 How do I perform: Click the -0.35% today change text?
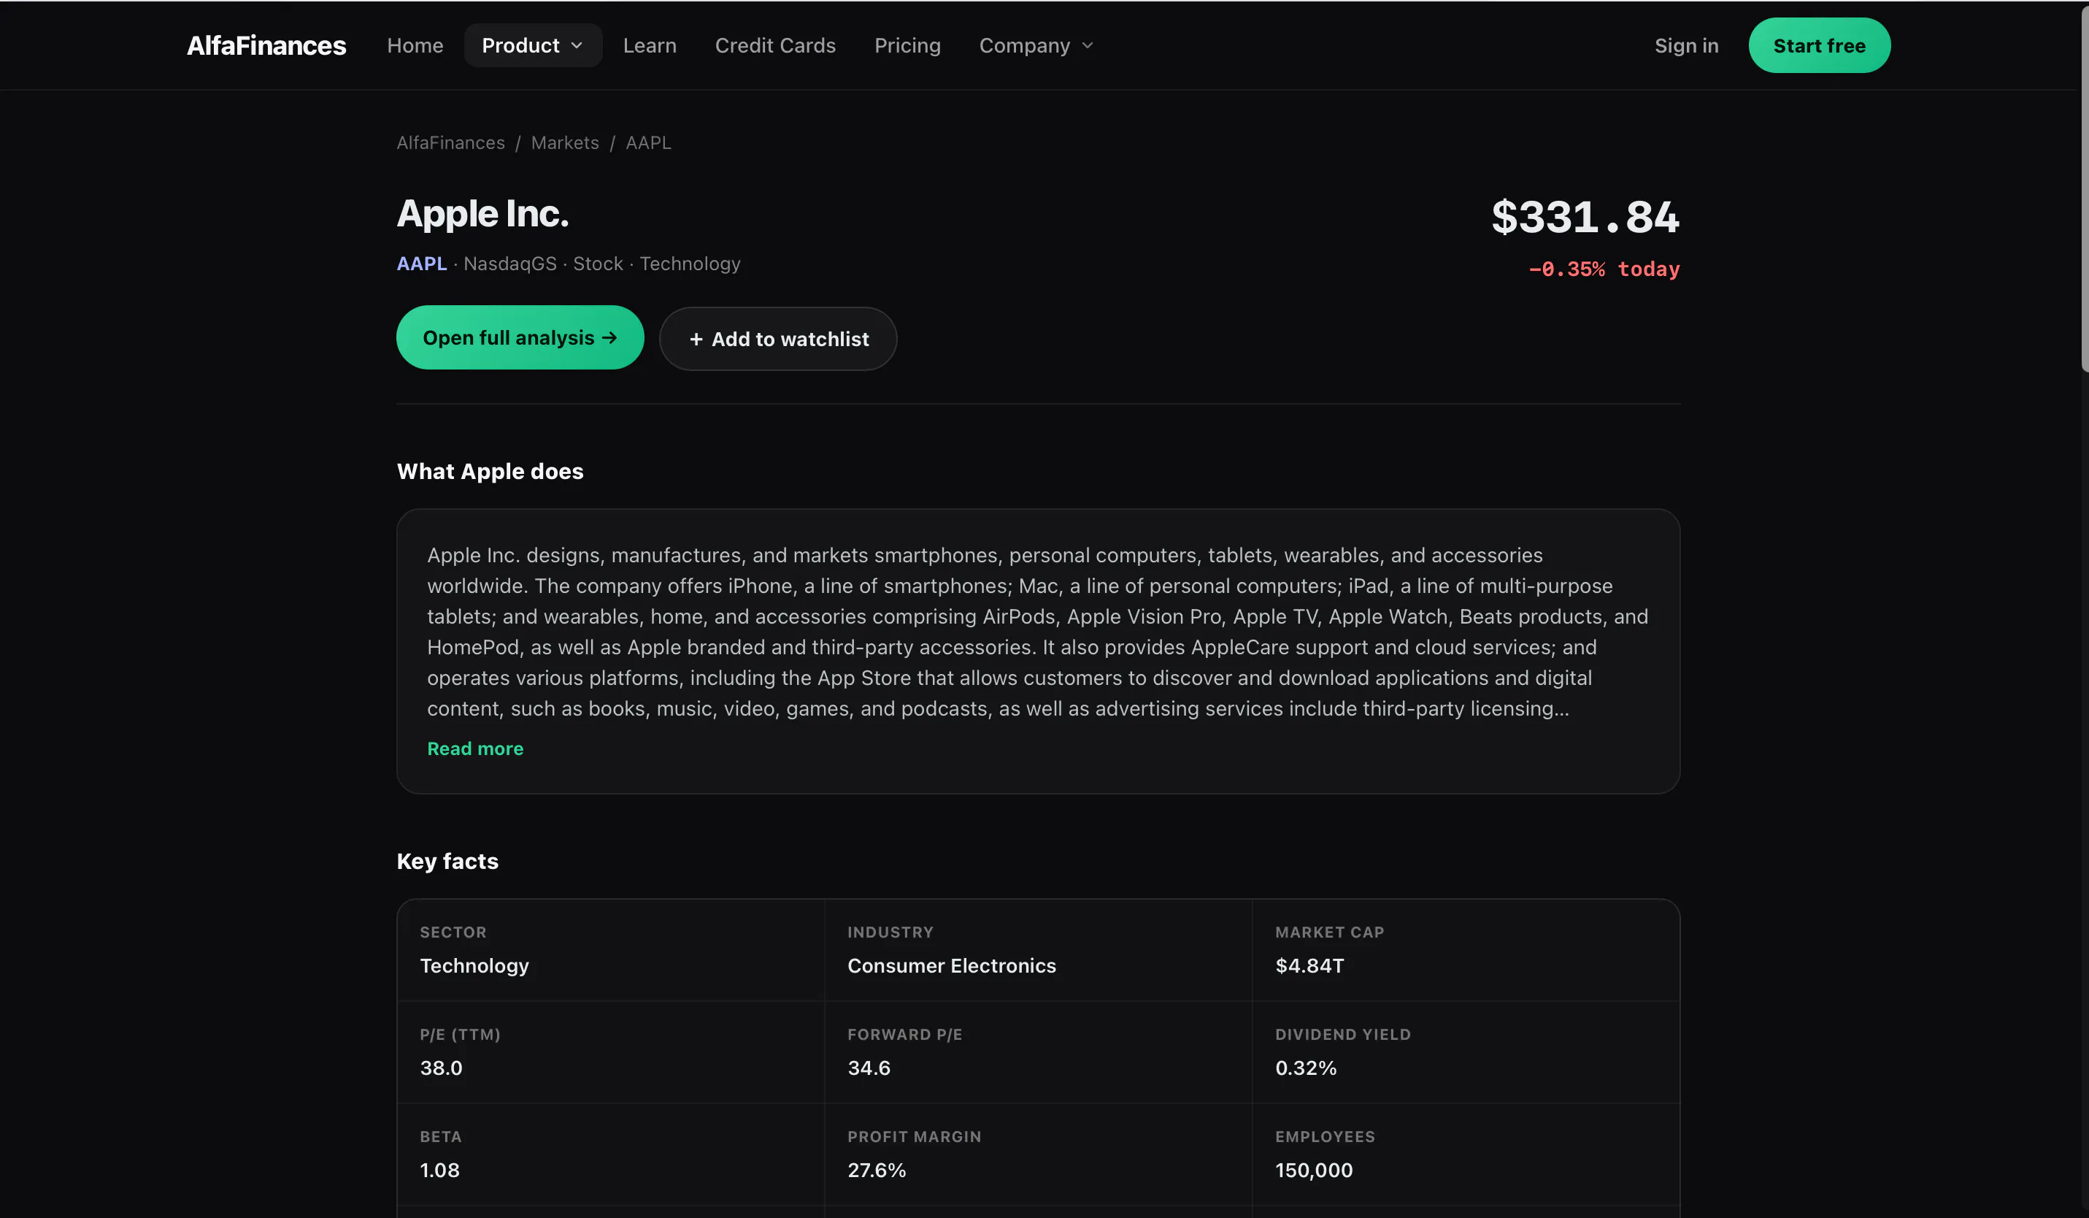coord(1604,269)
